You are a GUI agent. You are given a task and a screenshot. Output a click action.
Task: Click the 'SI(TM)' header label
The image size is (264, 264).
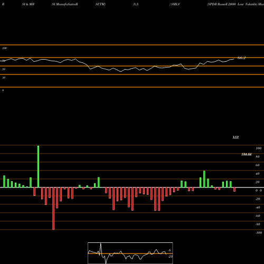[x=100, y=4]
